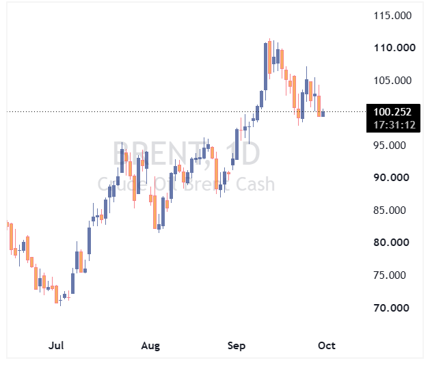Screen dimensions: 430x369
Task: Select the 70.000 price axis label
Action: pyautogui.click(x=391, y=308)
